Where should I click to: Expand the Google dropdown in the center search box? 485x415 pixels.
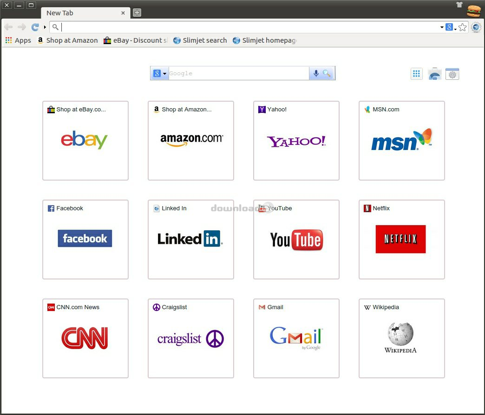164,73
